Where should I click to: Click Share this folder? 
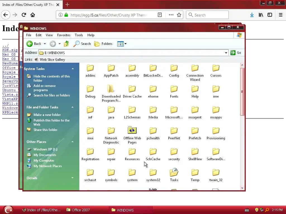[x=46, y=130]
